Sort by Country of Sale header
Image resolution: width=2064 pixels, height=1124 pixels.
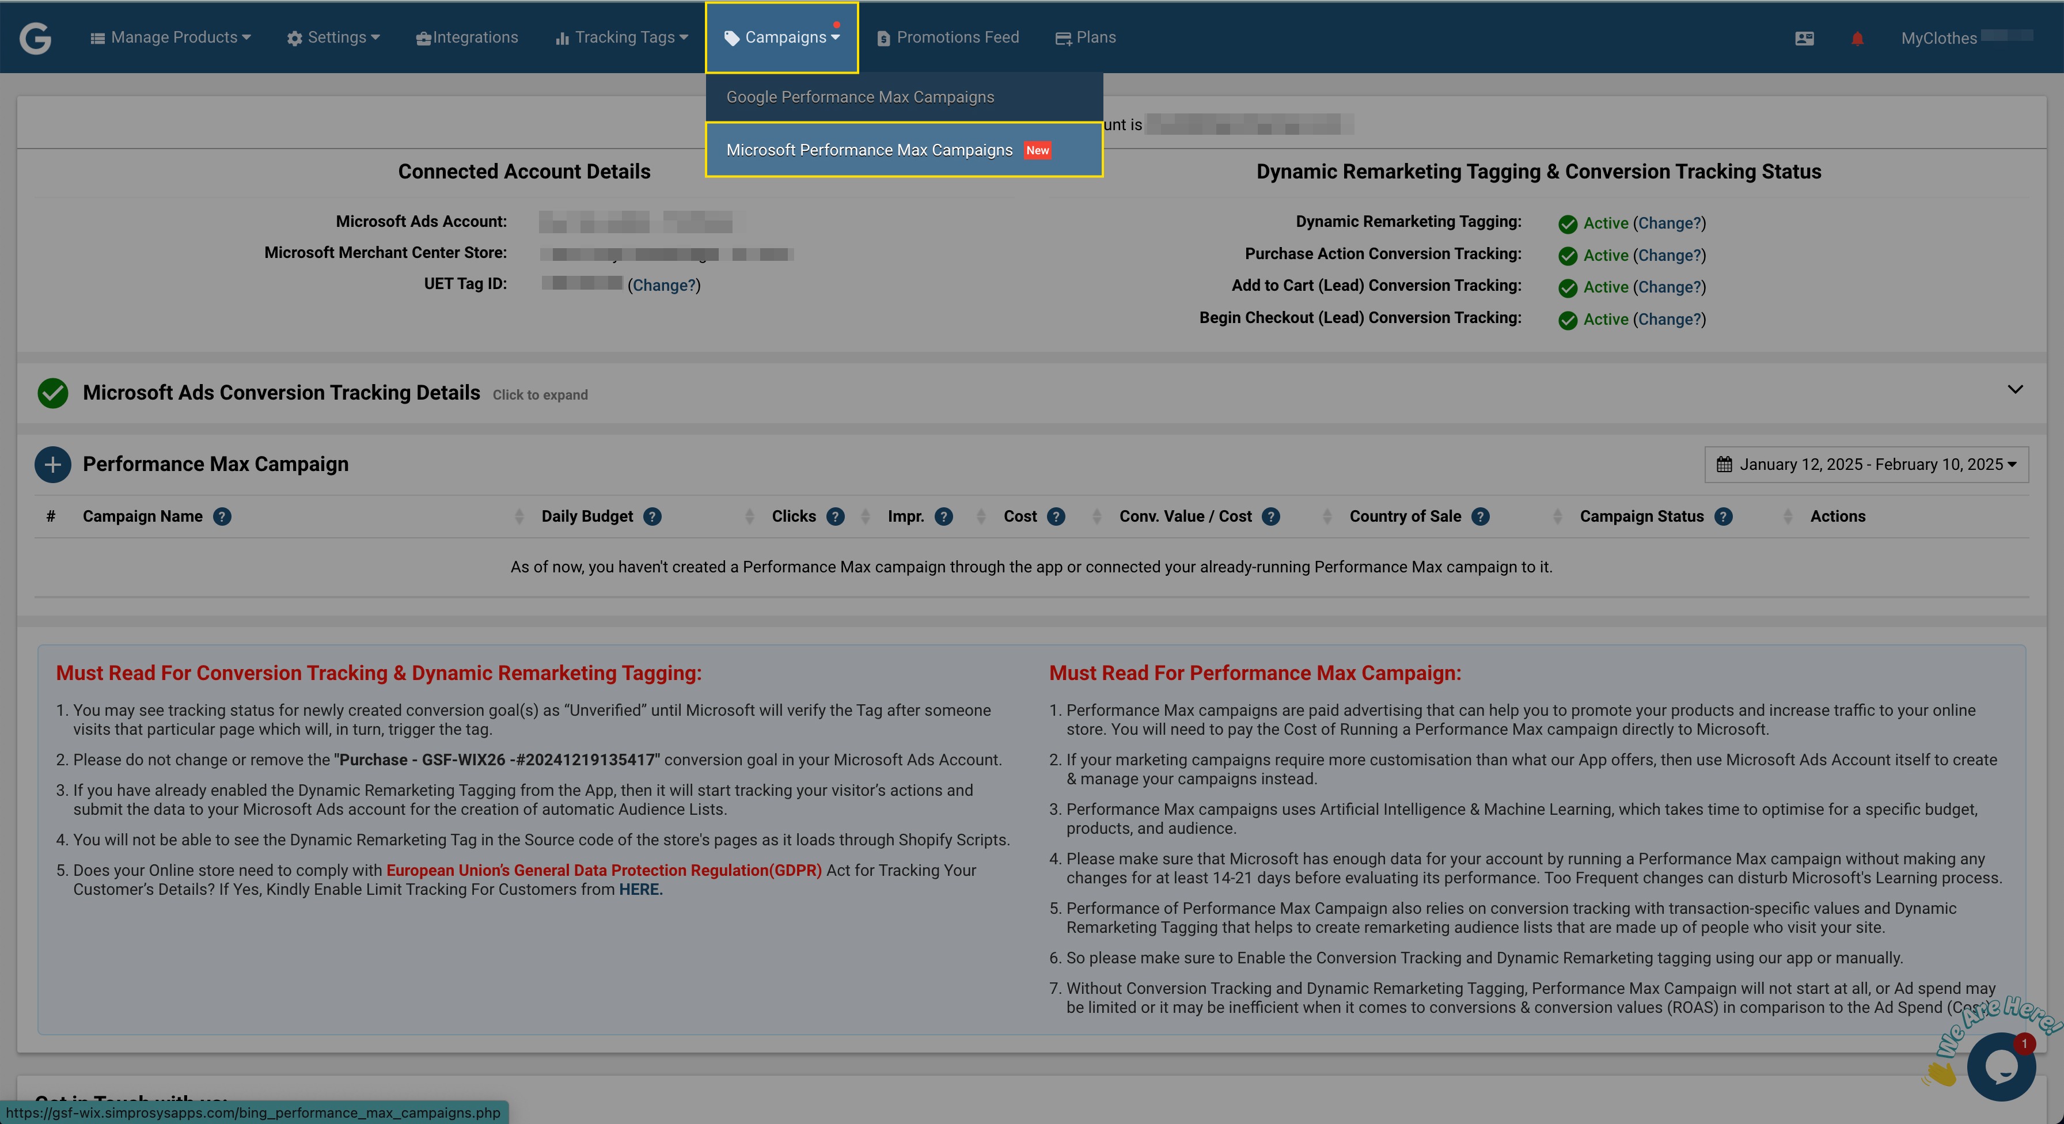point(1558,517)
